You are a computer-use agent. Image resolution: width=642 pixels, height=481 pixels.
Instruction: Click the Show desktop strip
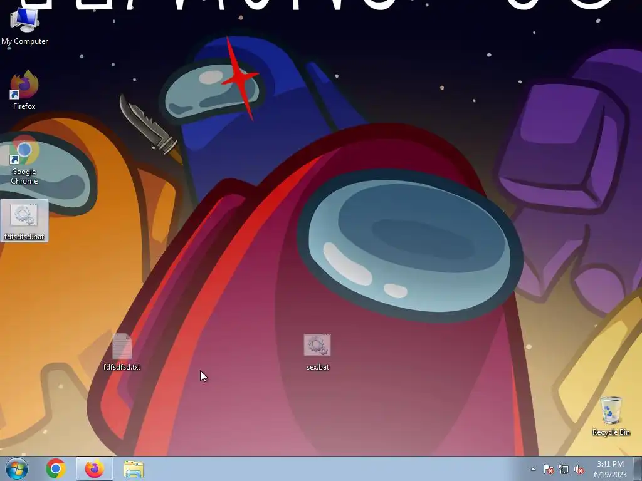(x=638, y=468)
